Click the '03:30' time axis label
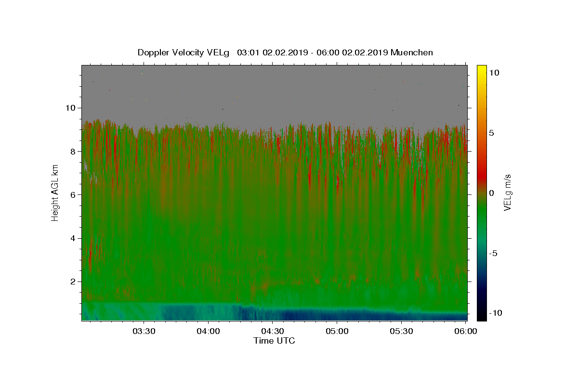The image size is (578, 385). [x=144, y=332]
